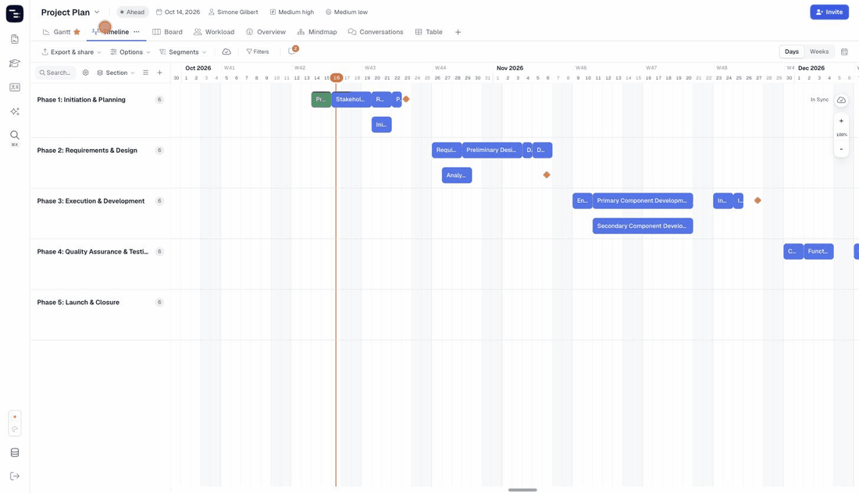This screenshot has width=859, height=493.
Task: Click Secondary Component Develo... task bar
Action: tap(643, 226)
